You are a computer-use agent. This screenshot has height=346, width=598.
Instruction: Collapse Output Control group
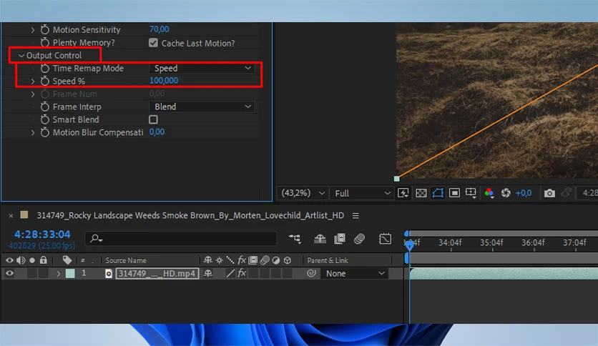(21, 56)
